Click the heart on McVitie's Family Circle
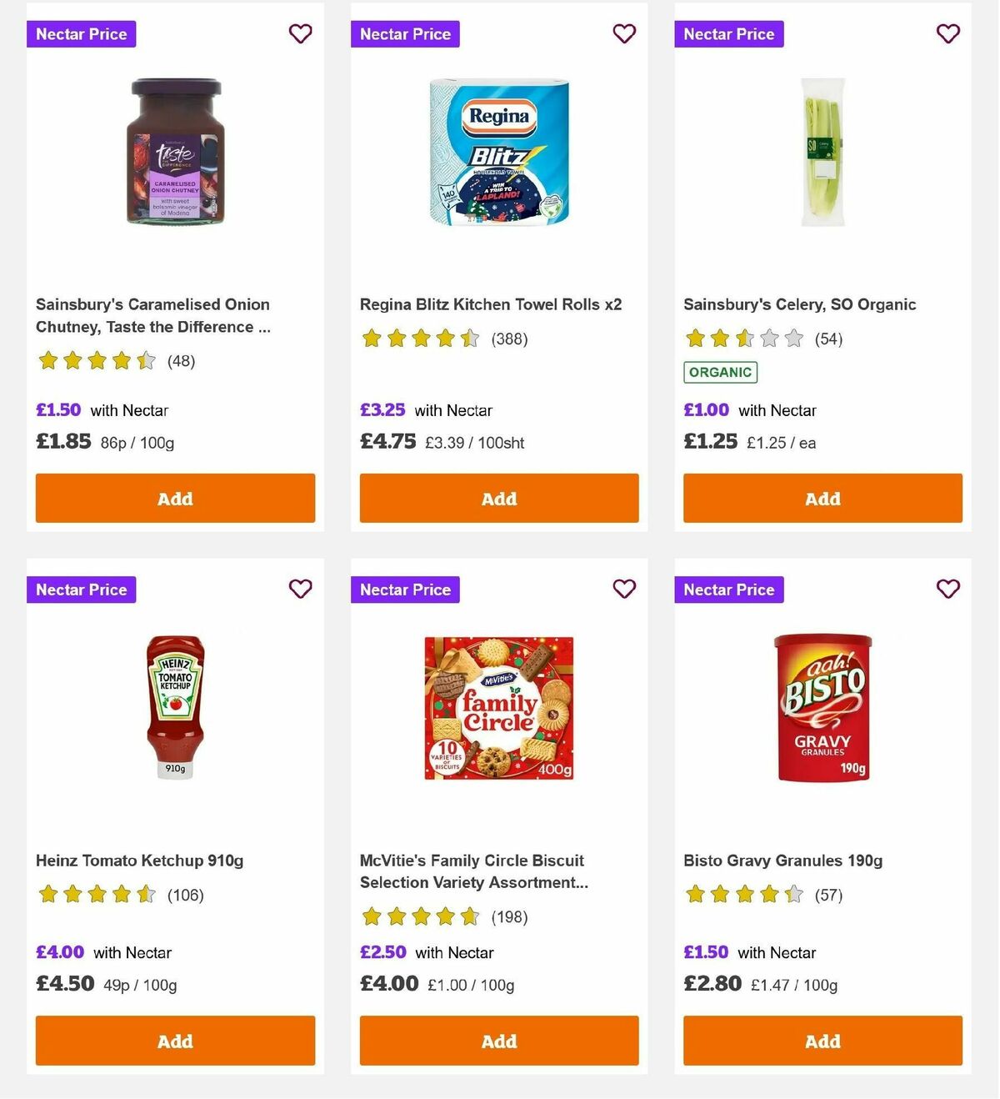The image size is (1000, 1099). (624, 589)
